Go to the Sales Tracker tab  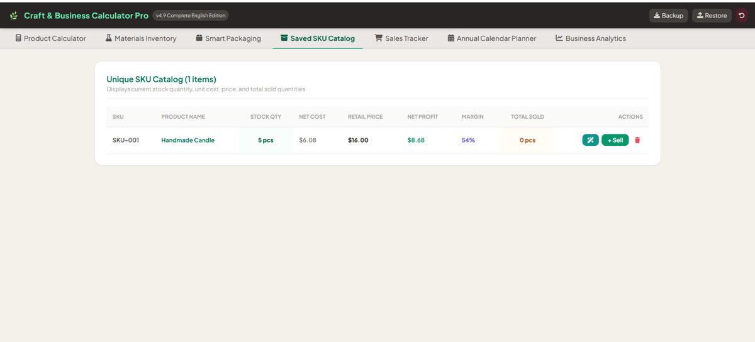pyautogui.click(x=401, y=38)
